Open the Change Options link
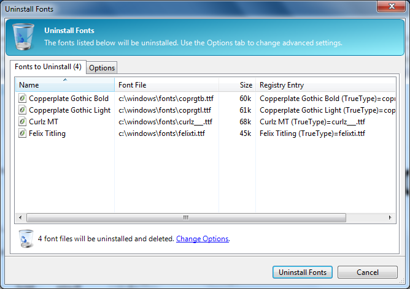 coord(203,239)
